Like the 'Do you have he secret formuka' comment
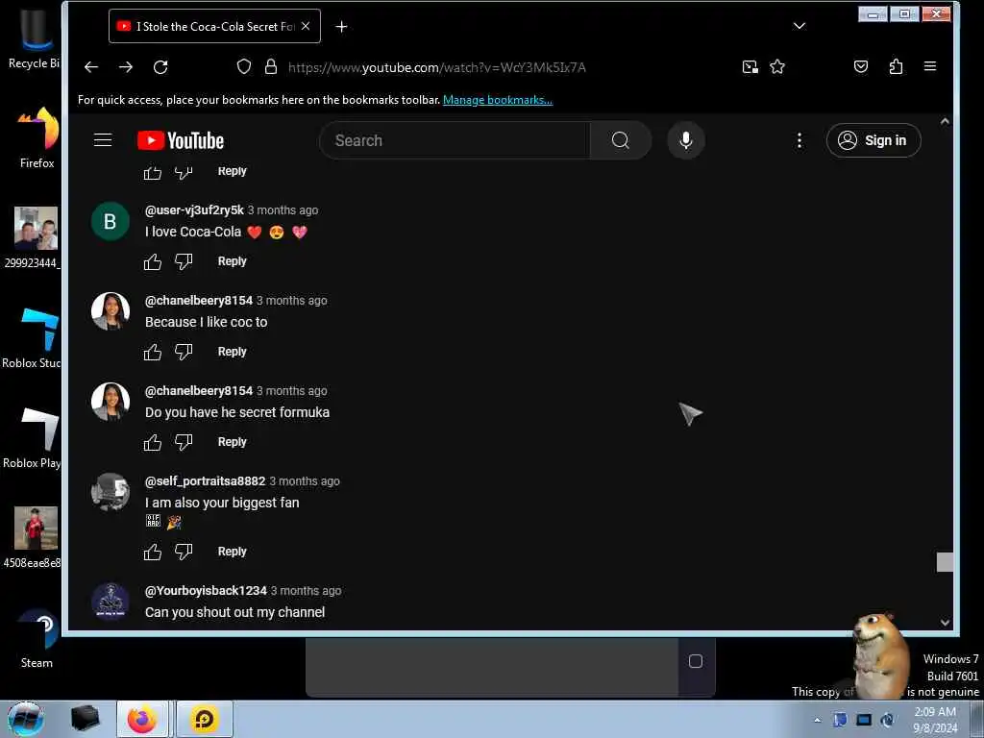The image size is (984, 738). point(153,442)
